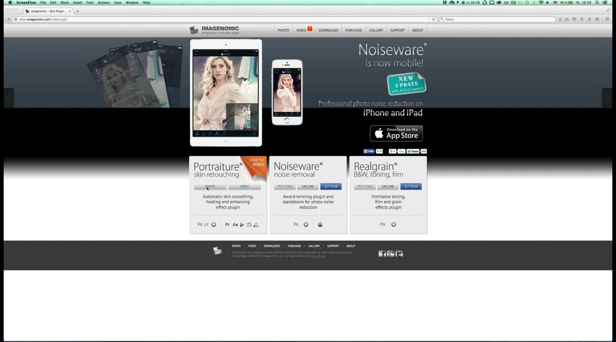Reload page with the refresh icon
616x342 pixels.
click(x=434, y=19)
